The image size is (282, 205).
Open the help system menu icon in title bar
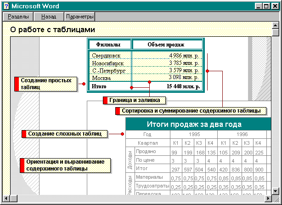[6, 6]
